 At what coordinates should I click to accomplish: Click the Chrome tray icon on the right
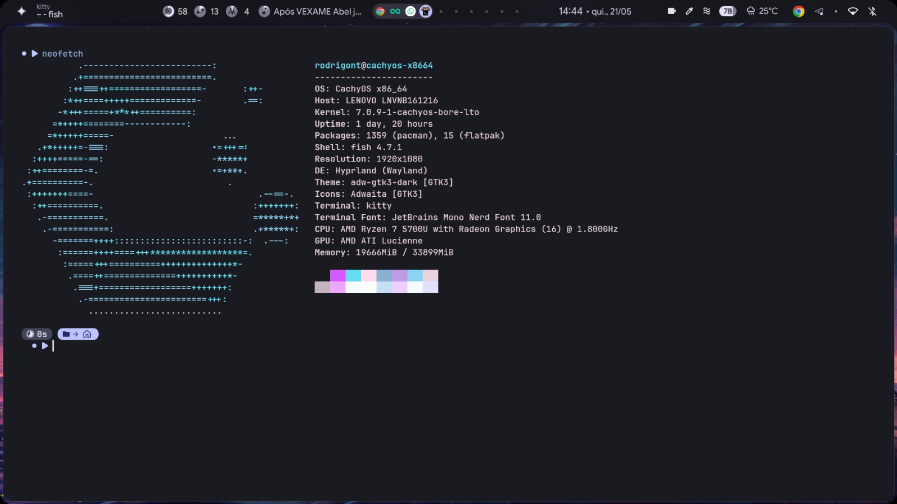point(799,11)
